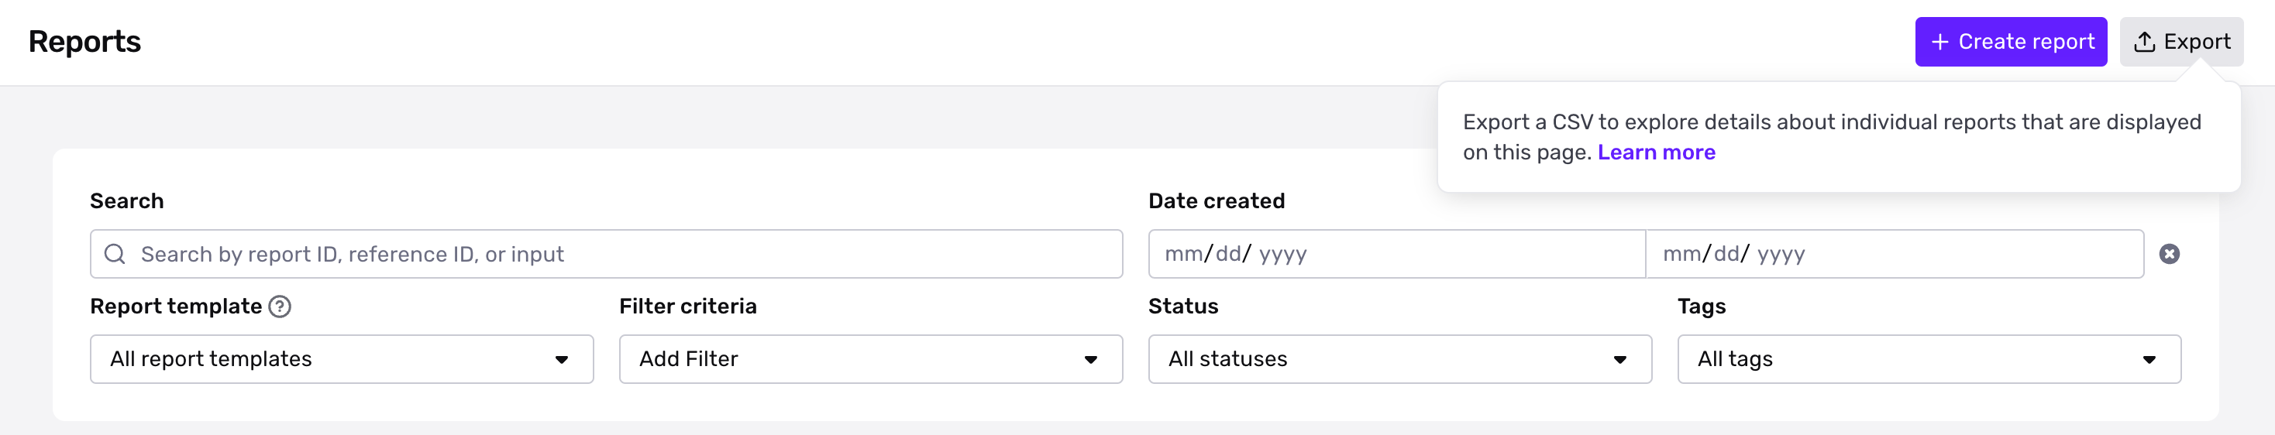This screenshot has height=435, width=2275.
Task: Click the arrow on All report templates
Action: point(562,360)
